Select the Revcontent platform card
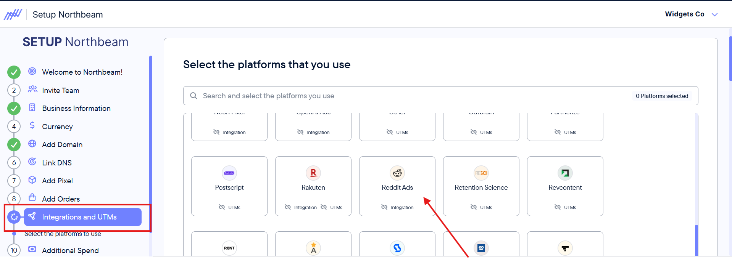This screenshot has height=258, width=732. (565, 186)
